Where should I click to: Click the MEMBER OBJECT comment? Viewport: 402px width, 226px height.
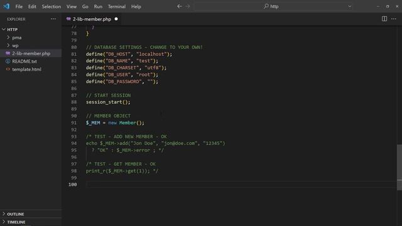(x=108, y=116)
